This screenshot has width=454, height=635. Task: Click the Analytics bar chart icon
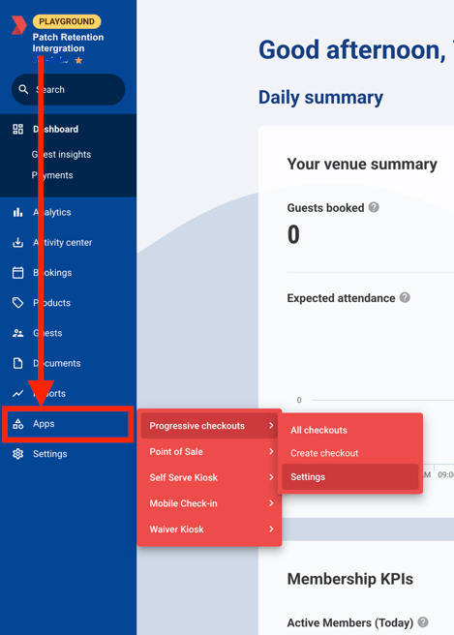pyautogui.click(x=17, y=212)
